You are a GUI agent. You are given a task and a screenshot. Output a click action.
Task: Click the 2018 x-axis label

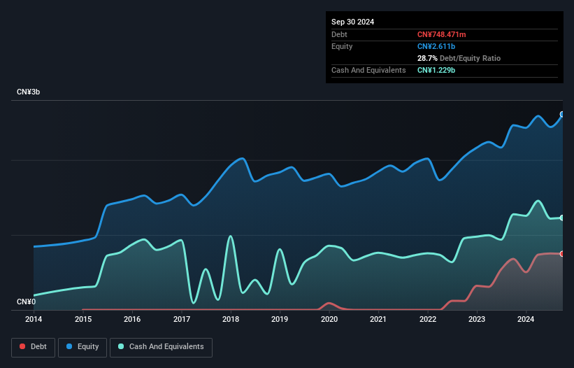point(231,319)
